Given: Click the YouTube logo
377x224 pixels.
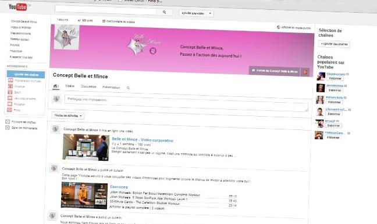Looking at the screenshot, I should pyautogui.click(x=17, y=7).
